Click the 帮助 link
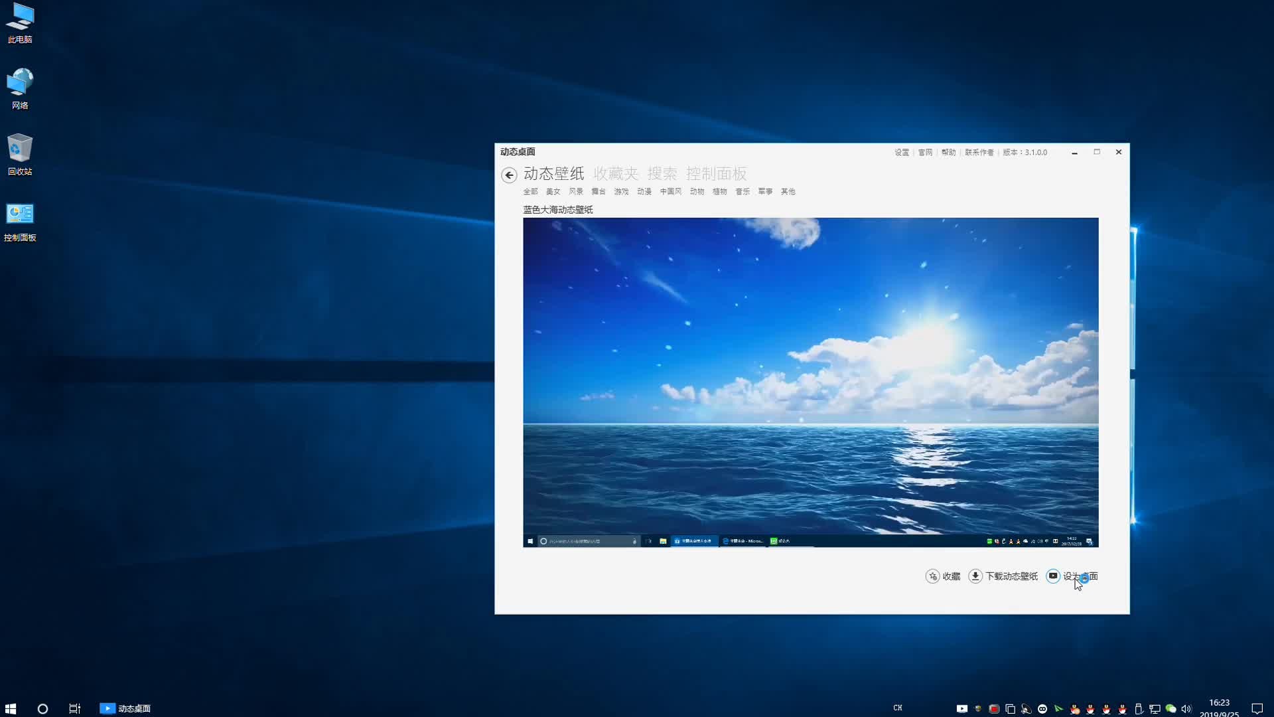 [948, 153]
